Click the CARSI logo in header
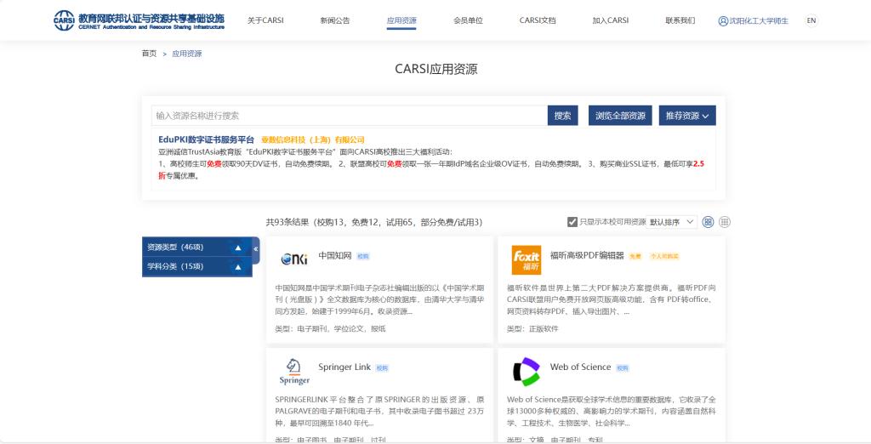The image size is (871, 444). [x=139, y=20]
